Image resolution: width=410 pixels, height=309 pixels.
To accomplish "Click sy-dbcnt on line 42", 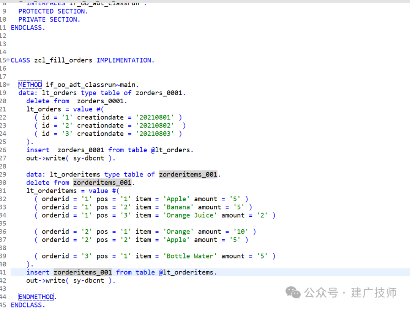I will click(x=88, y=281).
